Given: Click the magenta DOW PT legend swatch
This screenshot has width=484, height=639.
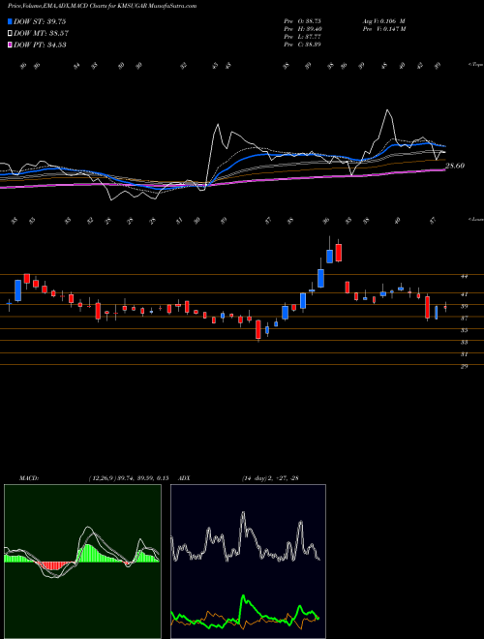Looking at the screenshot, I should pos(10,45).
